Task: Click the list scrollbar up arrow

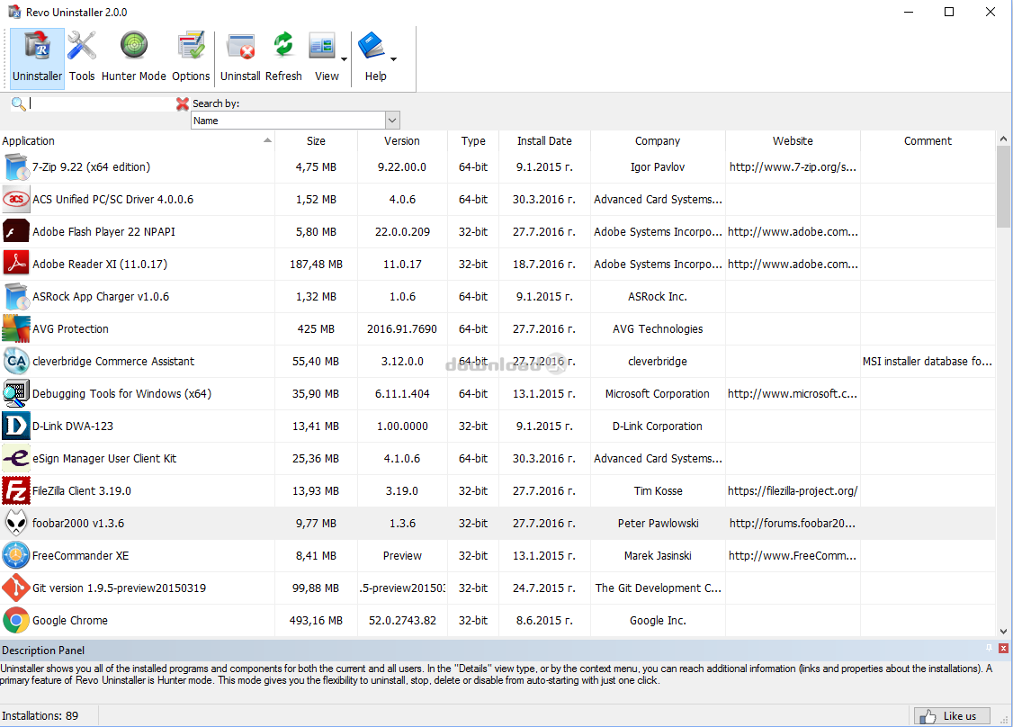Action: click(1003, 139)
